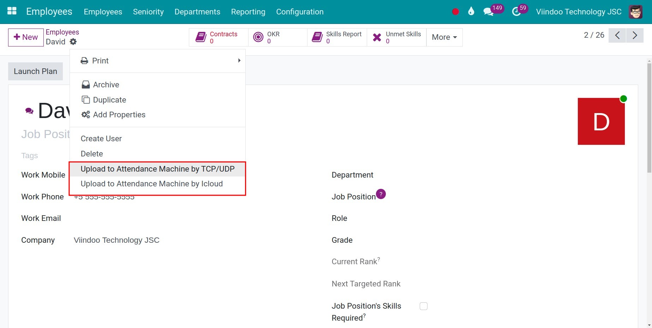Screen dimensions: 652x328
Task: Click the red recording status dot
Action: pyautogui.click(x=455, y=11)
